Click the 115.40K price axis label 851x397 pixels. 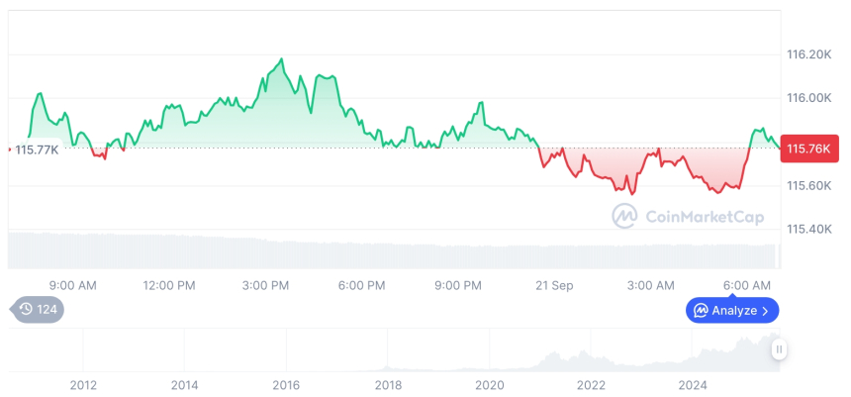(x=807, y=230)
